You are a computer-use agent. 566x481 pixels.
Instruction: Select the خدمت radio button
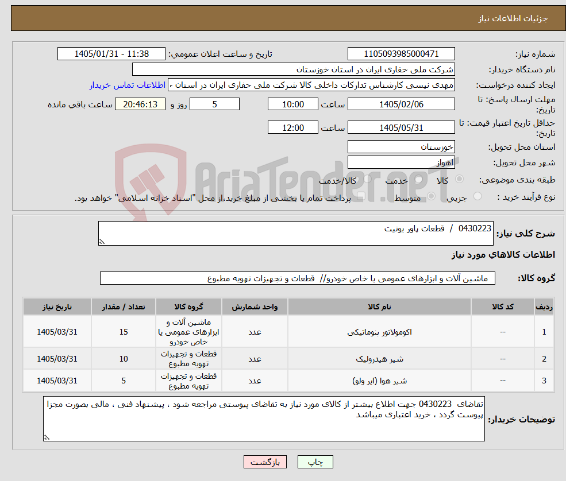tap(419, 179)
